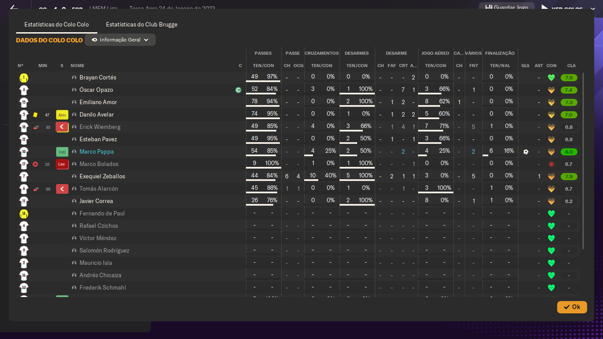
Task: Open Exequiel Zeballos player name
Action: coord(102,177)
